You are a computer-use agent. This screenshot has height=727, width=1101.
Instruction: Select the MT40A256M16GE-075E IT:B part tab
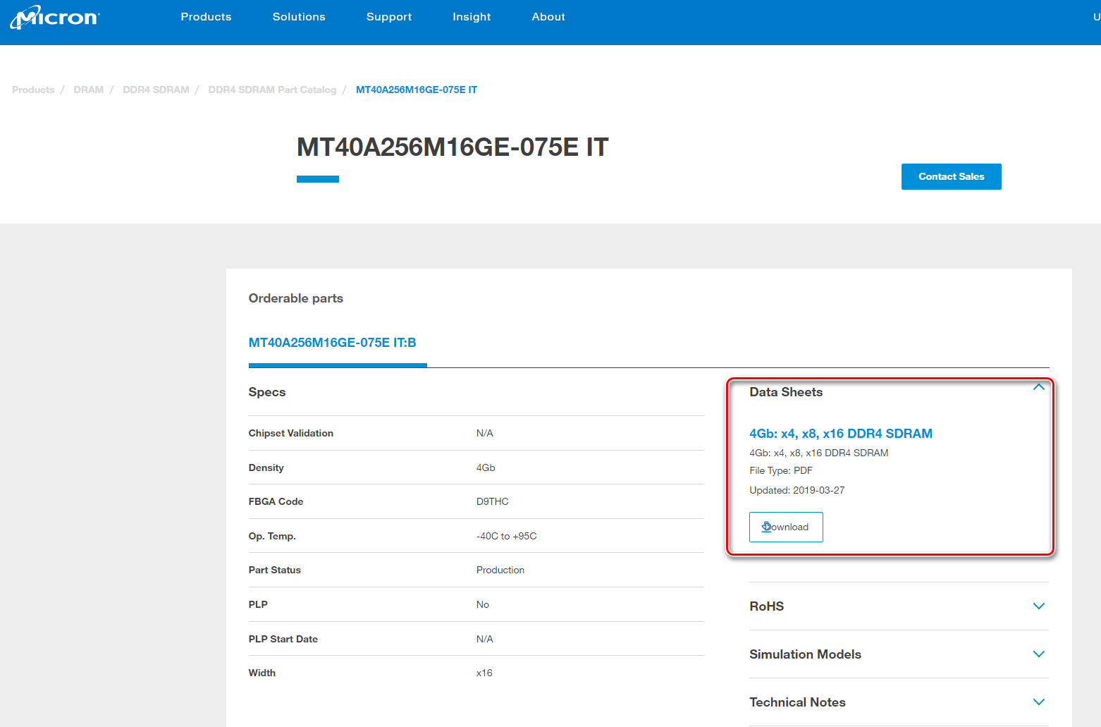[x=332, y=342]
